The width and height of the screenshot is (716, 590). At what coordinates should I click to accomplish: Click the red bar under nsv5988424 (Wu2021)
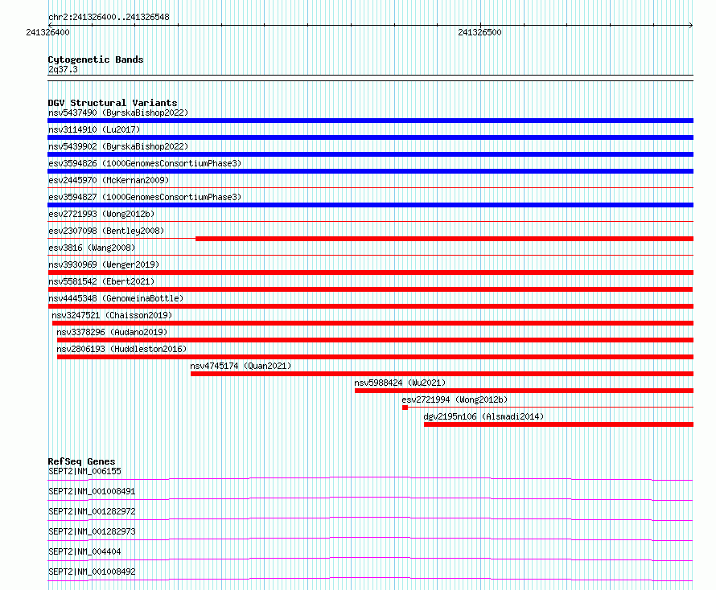[525, 391]
